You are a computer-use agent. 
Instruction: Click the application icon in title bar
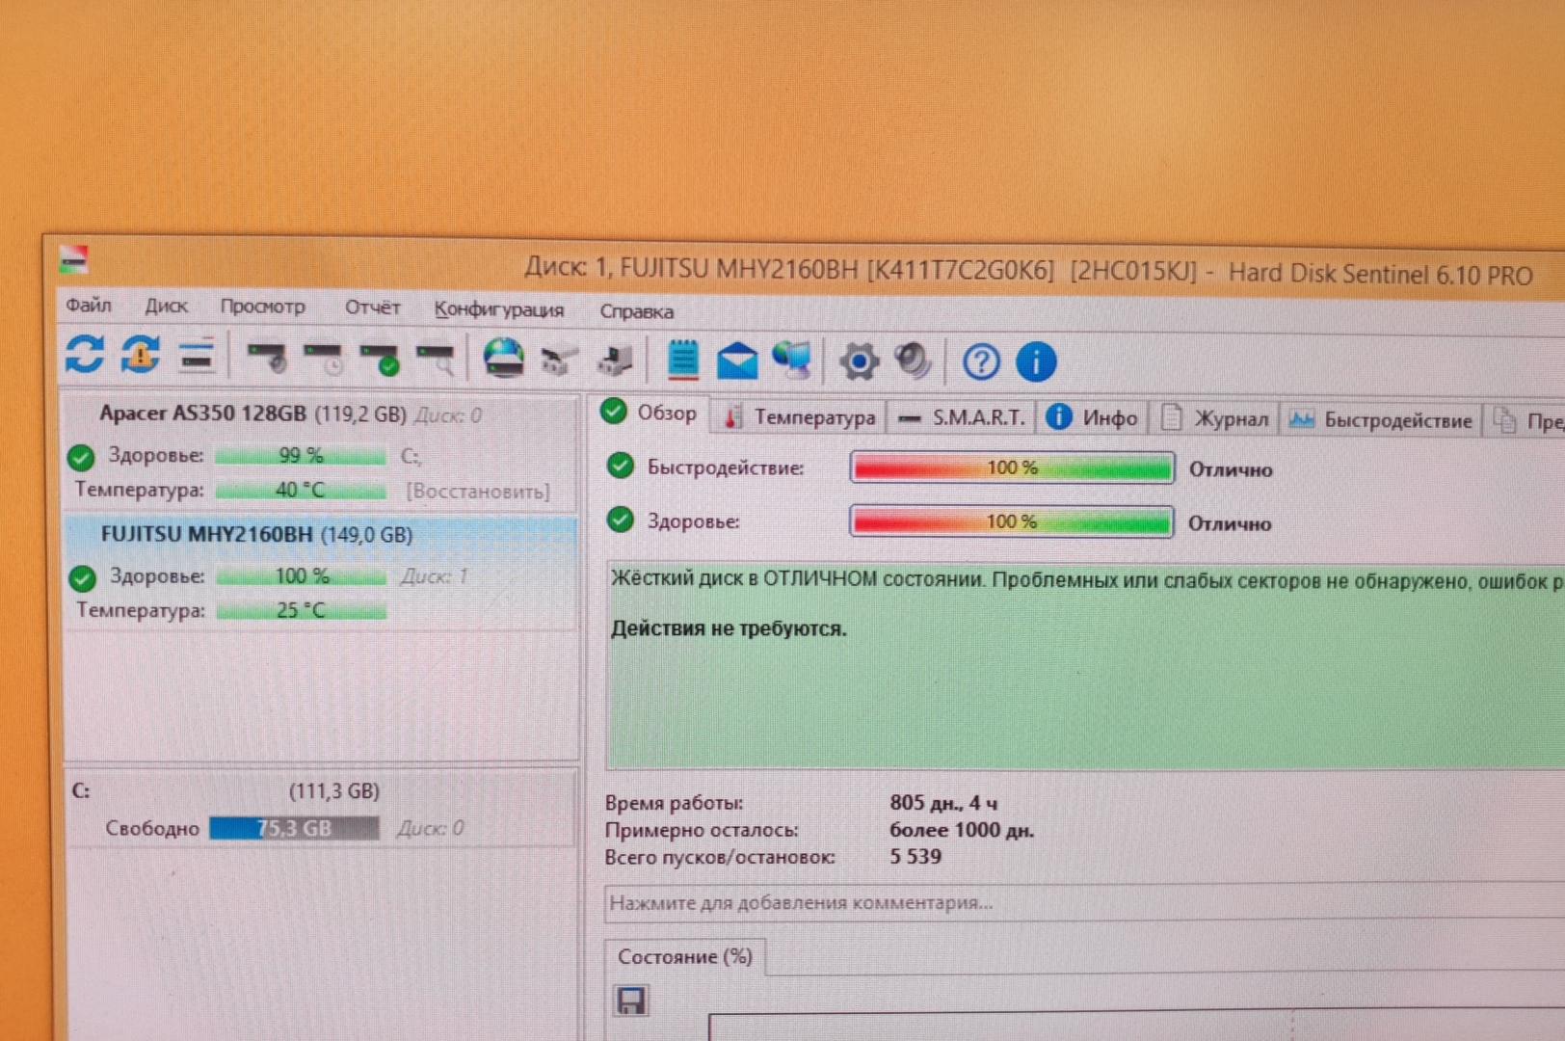tap(74, 259)
